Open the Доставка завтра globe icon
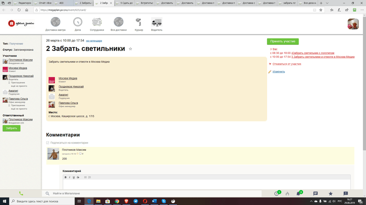Screen dimensions: 366x205 pos(56,22)
